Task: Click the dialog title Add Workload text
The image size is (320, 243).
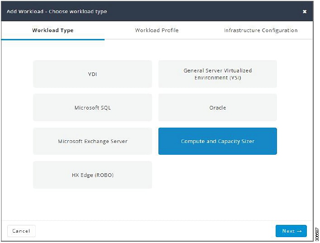Action: [x=25, y=11]
